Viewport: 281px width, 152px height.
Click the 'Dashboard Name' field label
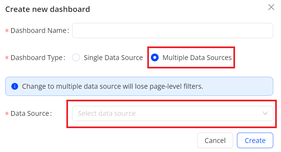coord(39,31)
